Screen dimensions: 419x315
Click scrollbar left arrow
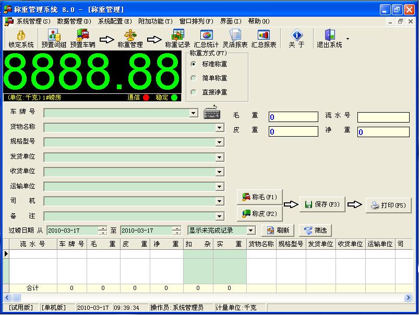point(7,297)
